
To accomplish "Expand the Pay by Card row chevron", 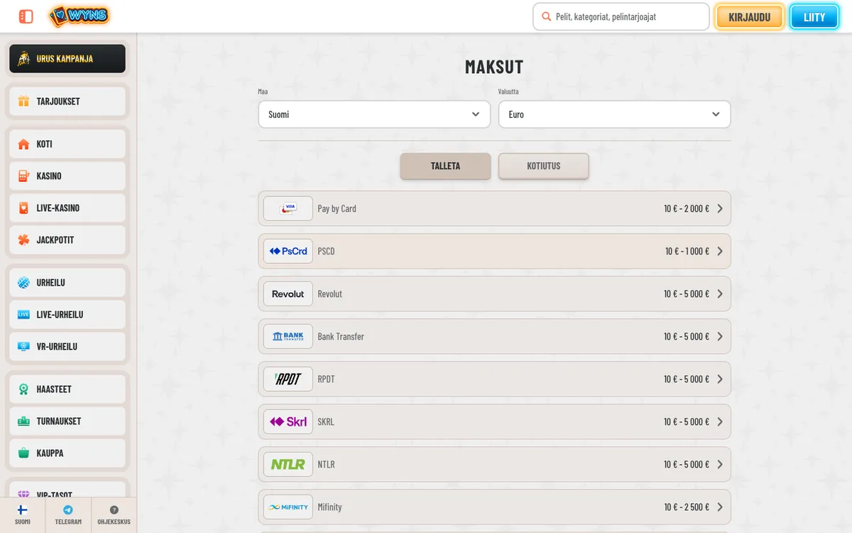I will point(720,208).
